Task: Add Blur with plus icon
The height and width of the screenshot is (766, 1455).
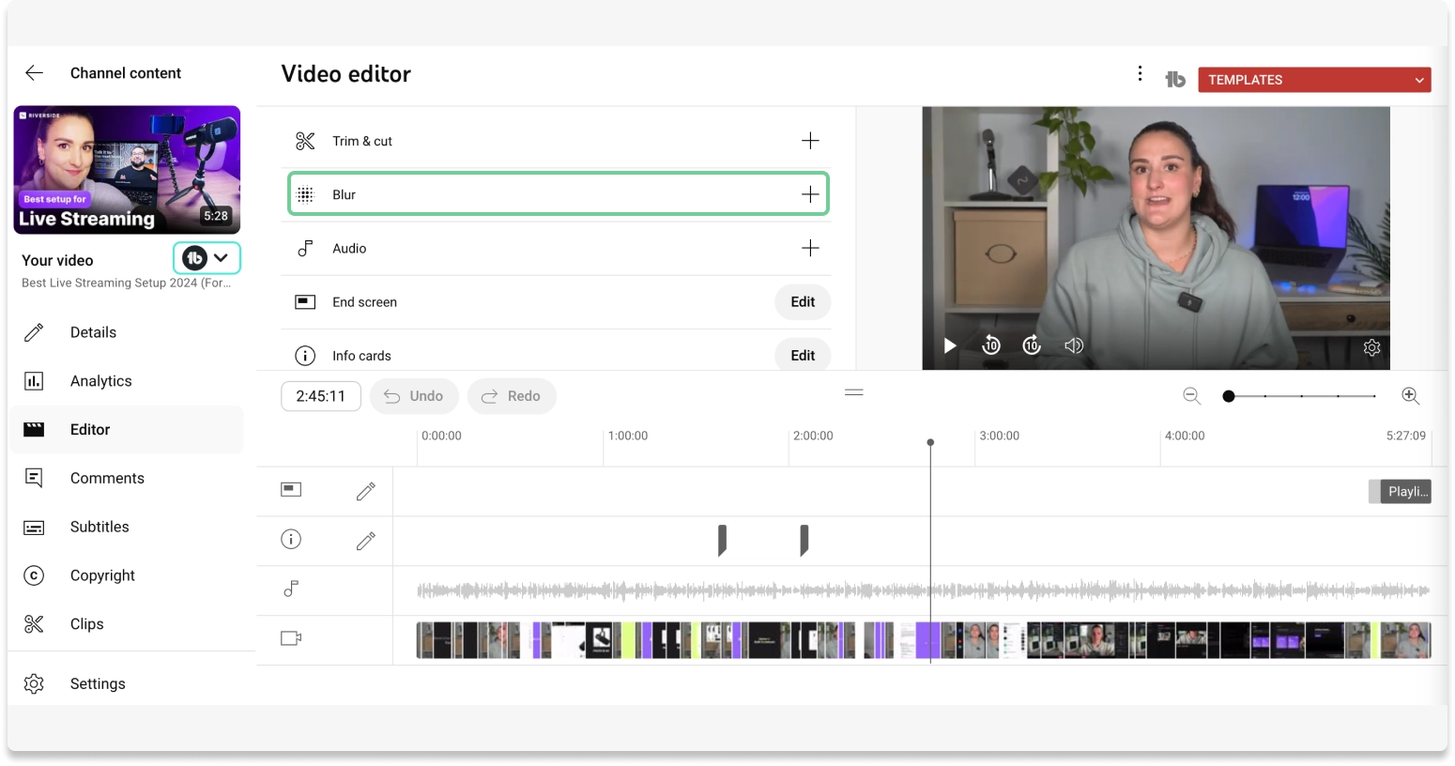Action: coord(810,194)
